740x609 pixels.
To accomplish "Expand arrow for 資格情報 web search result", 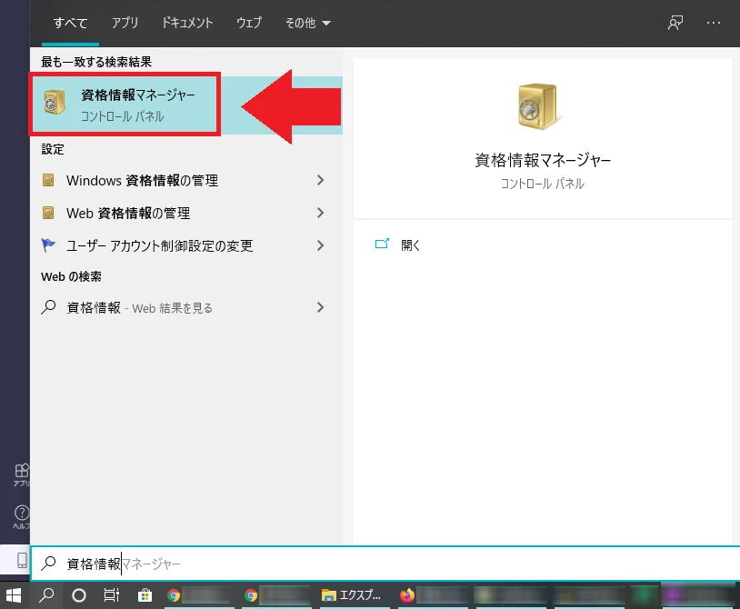I will (320, 307).
